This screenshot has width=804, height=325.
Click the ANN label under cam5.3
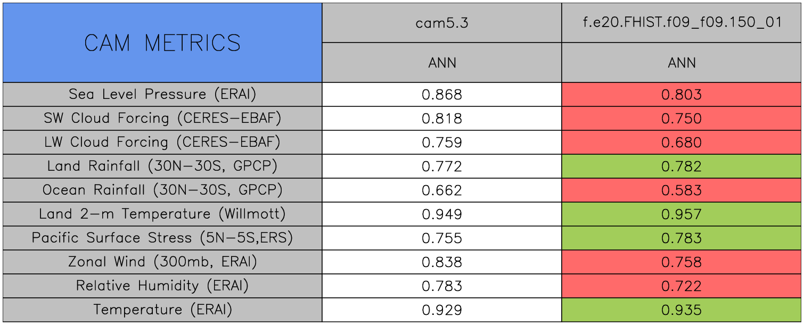[x=442, y=63]
